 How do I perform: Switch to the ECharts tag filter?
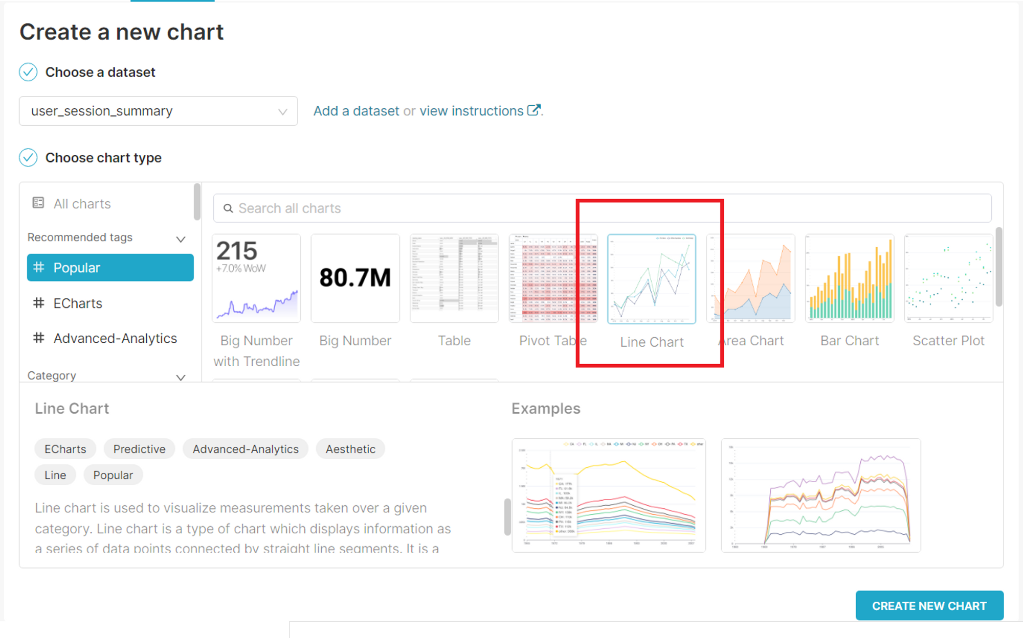coord(78,303)
